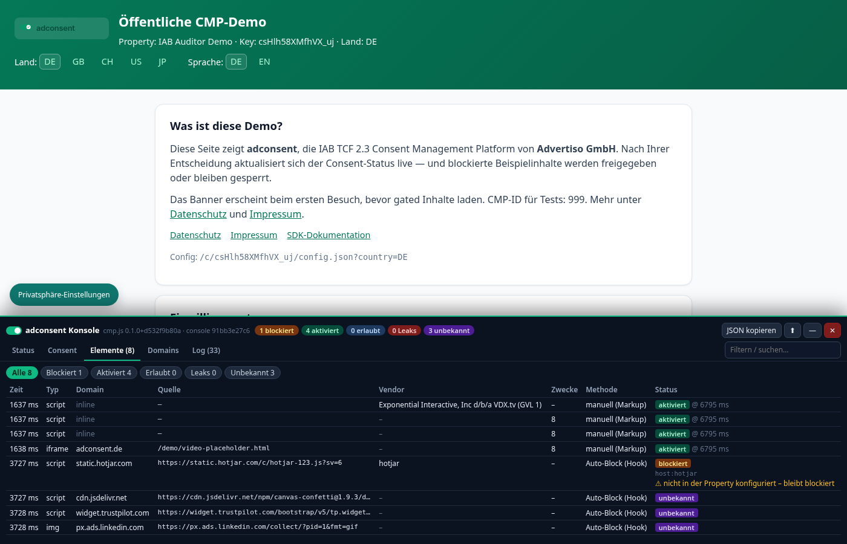Switch to the Consent tab
The height and width of the screenshot is (544, 847).
tap(62, 351)
